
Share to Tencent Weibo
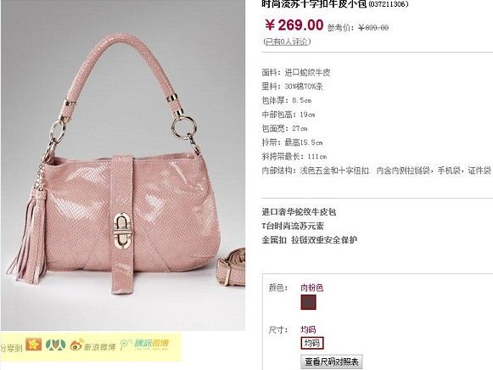[x=144, y=345]
